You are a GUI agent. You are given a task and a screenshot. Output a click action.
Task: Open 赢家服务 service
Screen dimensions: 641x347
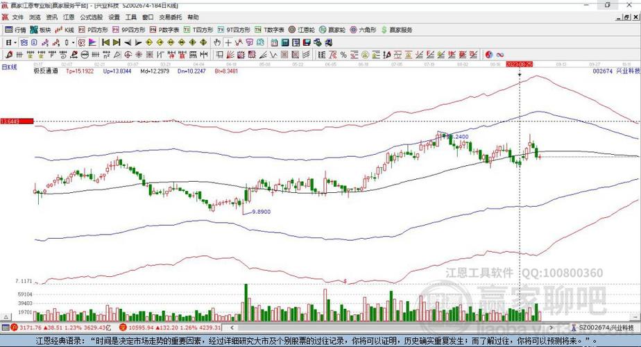[397, 30]
